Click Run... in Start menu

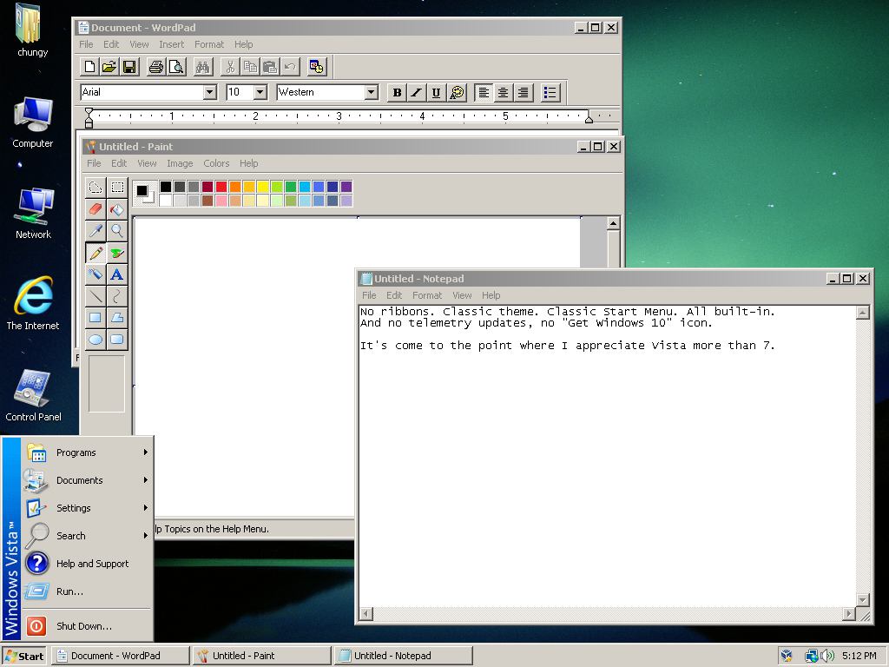click(88, 591)
